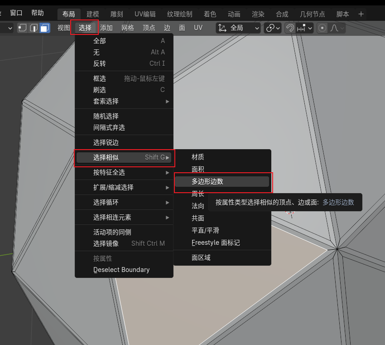
Task: Open proportional falloff curve dropdown
Action: coord(337,28)
